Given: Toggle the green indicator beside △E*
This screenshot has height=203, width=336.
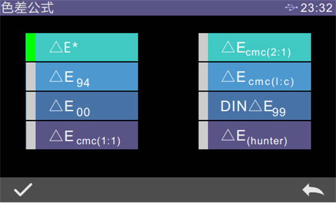Looking at the screenshot, I should coord(31,47).
